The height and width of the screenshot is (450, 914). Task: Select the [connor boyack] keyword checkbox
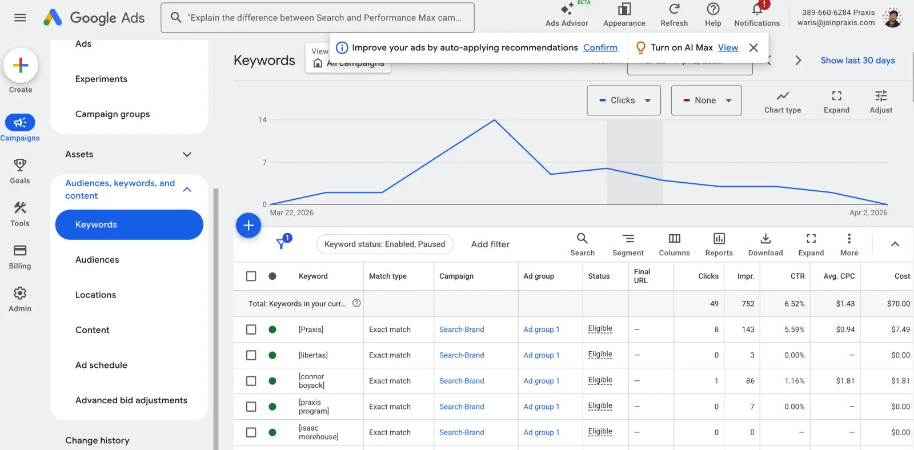(x=251, y=381)
